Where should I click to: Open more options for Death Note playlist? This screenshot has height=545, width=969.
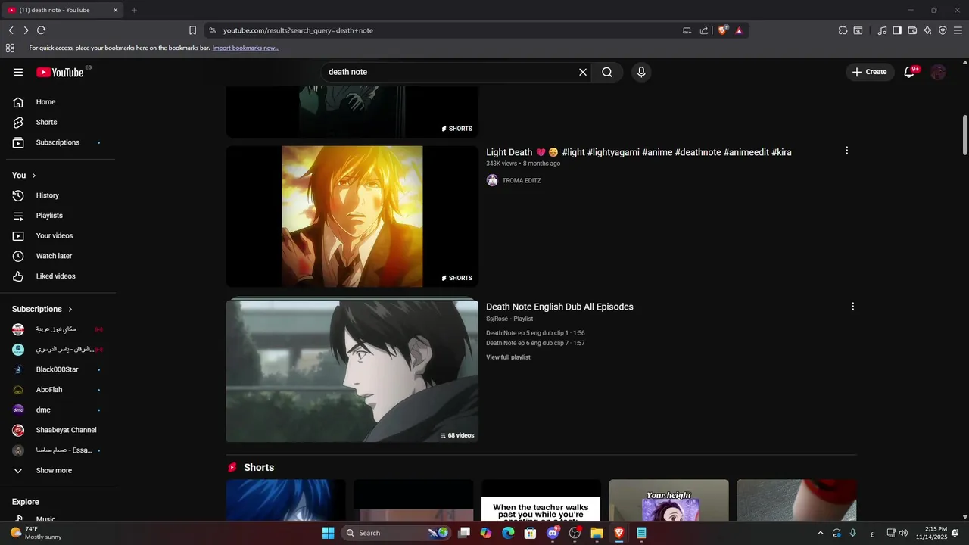coord(852,307)
